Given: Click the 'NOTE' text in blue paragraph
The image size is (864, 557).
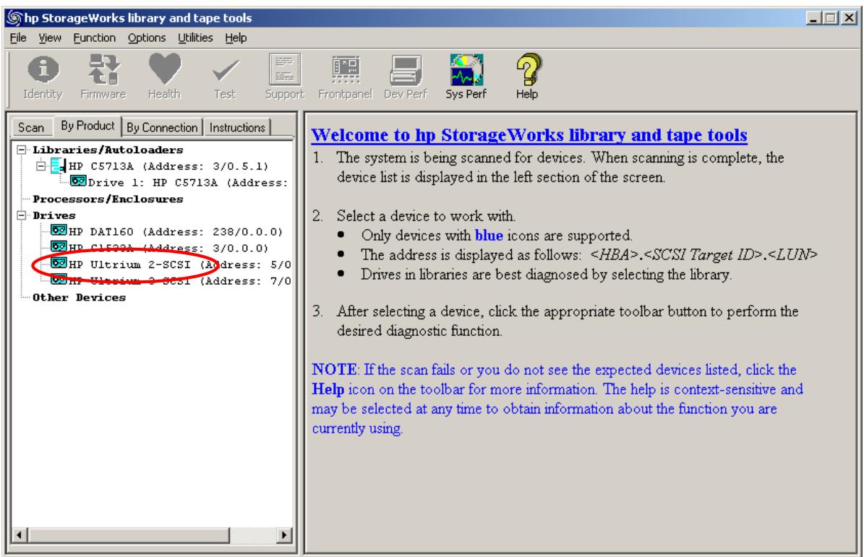Looking at the screenshot, I should (x=335, y=369).
